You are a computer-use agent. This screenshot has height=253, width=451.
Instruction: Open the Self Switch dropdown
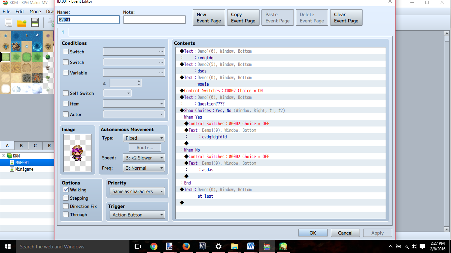click(x=118, y=93)
